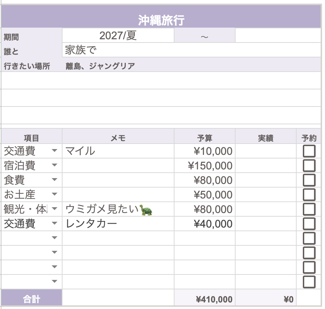325x309 pixels.
Task: Select the 離島、ジャングリア cell
Action: coord(192,65)
